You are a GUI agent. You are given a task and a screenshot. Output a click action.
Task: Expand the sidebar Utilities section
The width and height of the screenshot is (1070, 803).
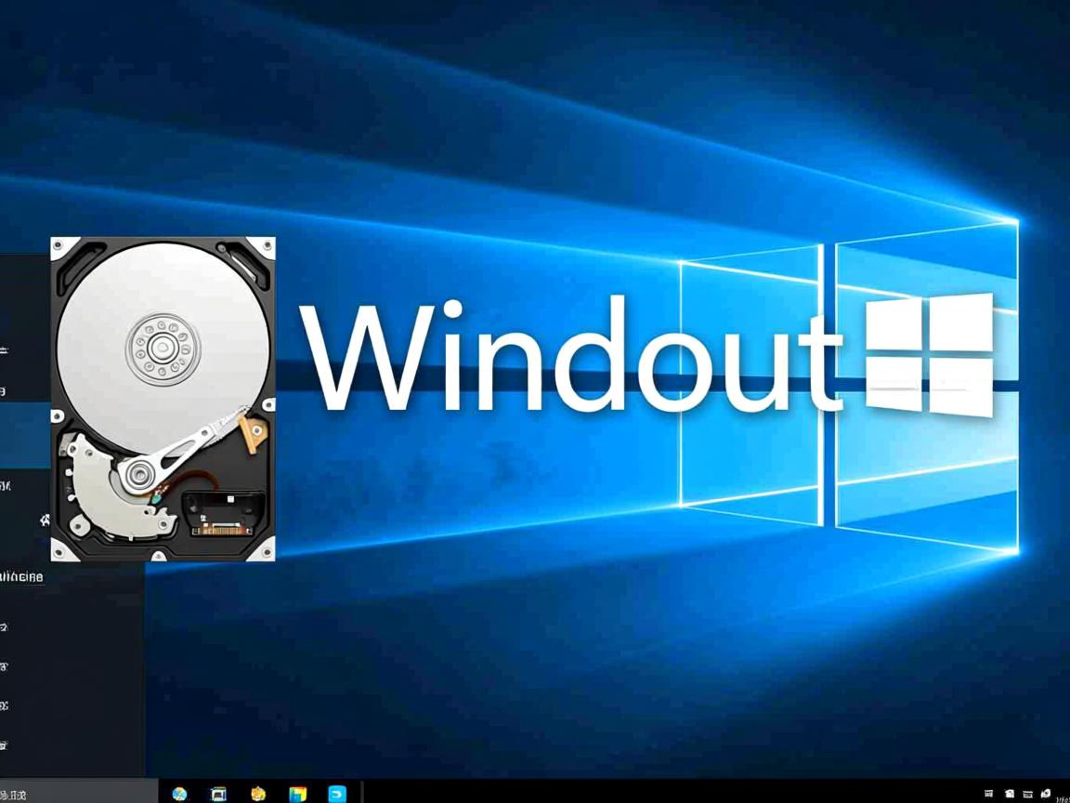click(x=20, y=576)
